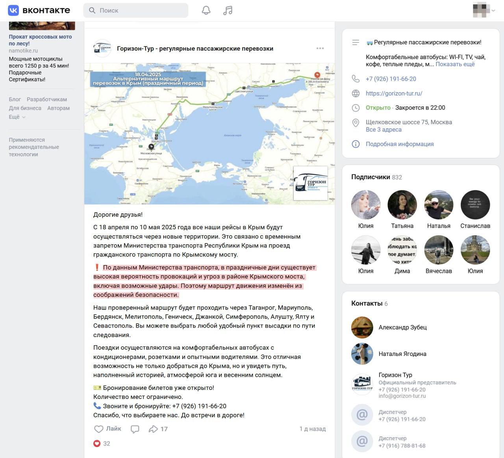Click the globe website icon

point(356,93)
